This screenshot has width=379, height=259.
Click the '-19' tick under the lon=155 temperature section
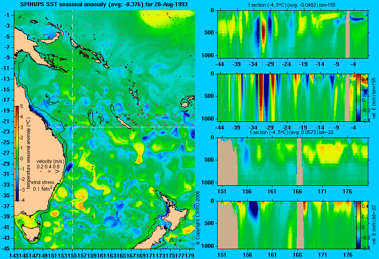click(x=303, y=64)
